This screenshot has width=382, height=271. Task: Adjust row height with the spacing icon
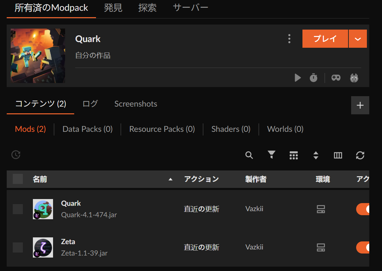click(316, 155)
